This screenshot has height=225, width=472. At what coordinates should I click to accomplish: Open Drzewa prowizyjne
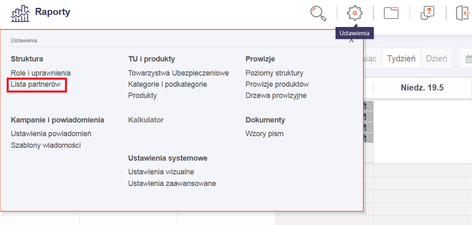click(276, 95)
